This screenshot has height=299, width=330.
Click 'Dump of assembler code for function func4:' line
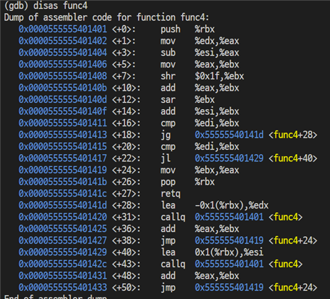point(106,17)
